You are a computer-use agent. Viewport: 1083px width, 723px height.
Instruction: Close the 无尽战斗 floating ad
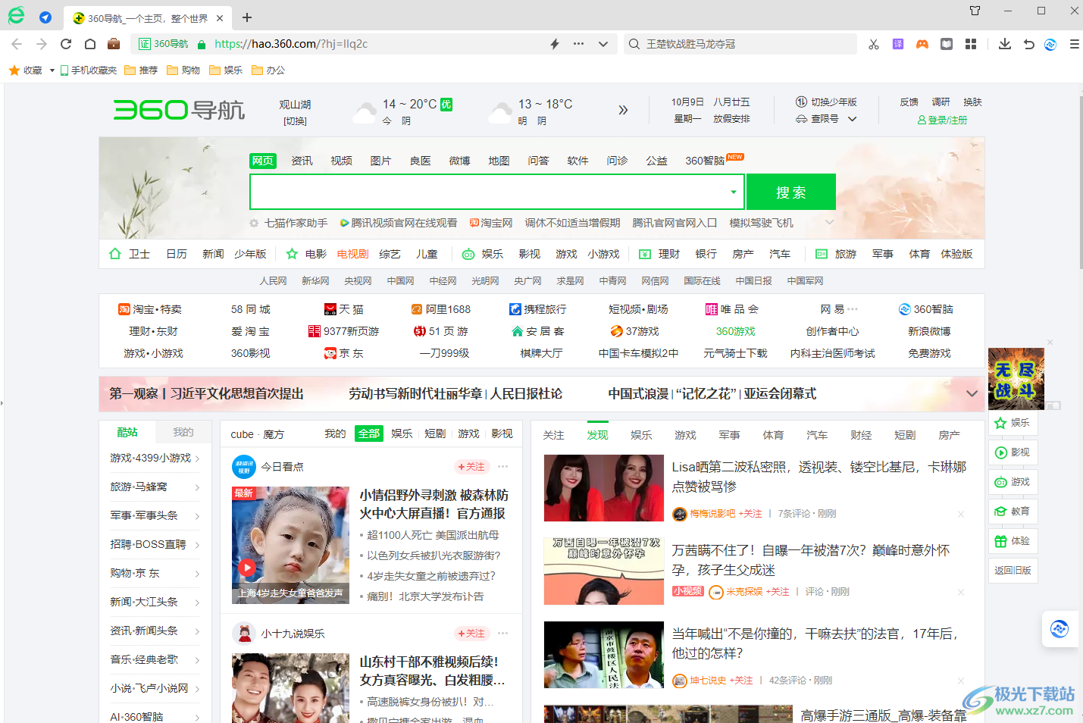(x=1050, y=343)
